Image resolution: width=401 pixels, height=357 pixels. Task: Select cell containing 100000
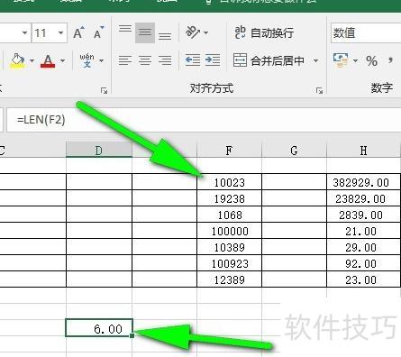(229, 231)
